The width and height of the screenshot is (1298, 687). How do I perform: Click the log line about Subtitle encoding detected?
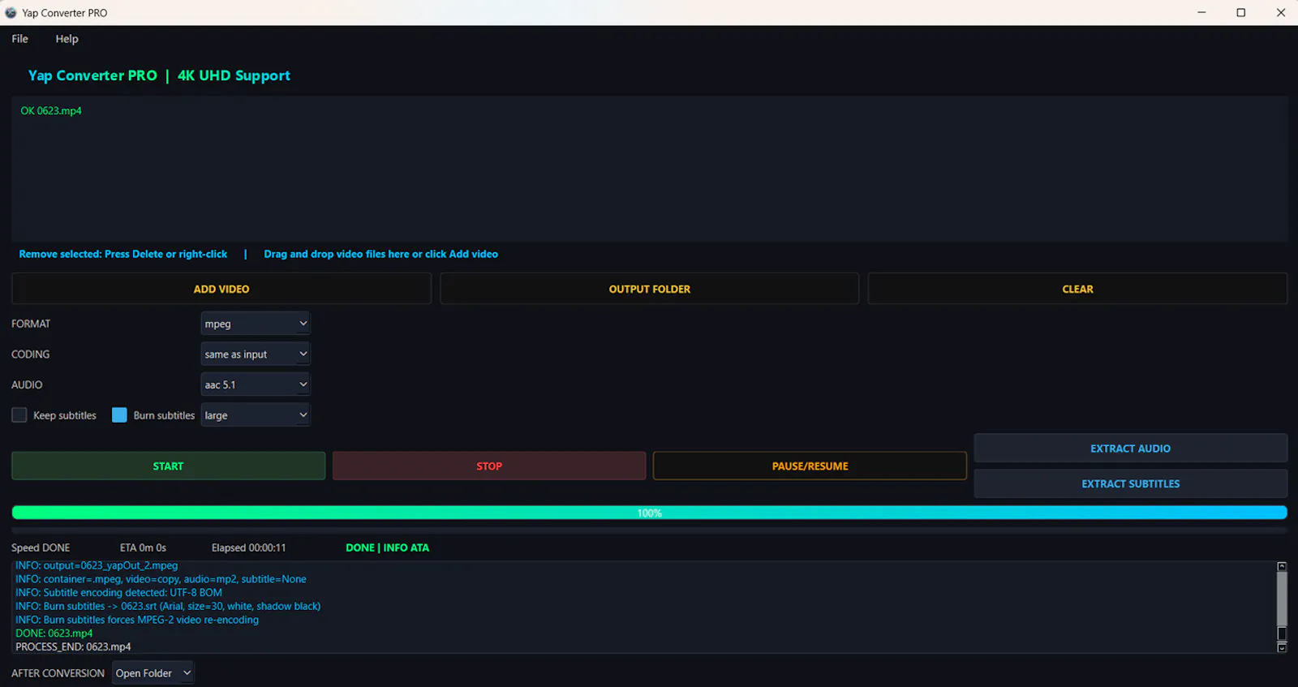click(x=118, y=593)
